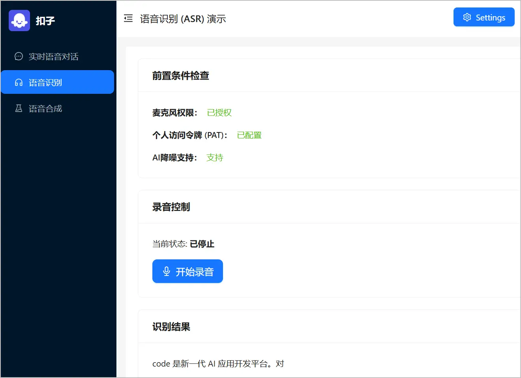Click the green "已配置" status
This screenshot has width=521, height=378.
click(249, 135)
